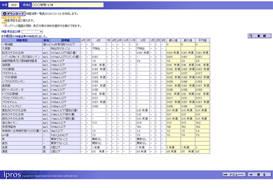
Task: Click the 6月 column header
Action: (99, 40)
